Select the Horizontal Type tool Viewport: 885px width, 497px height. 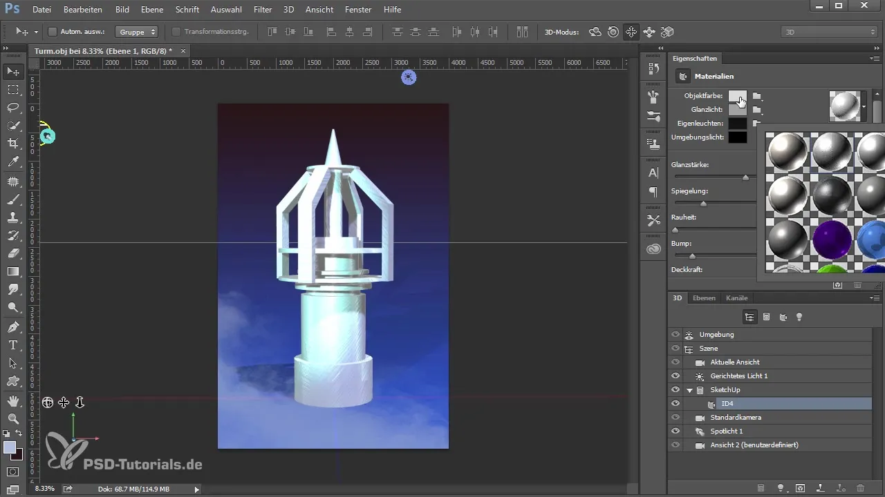pyautogui.click(x=13, y=344)
